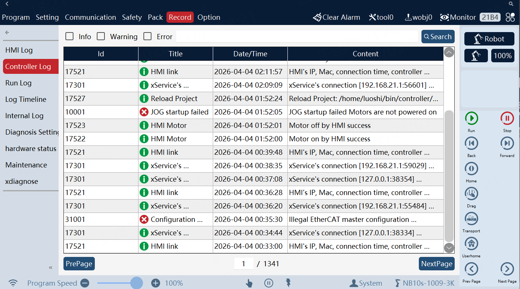This screenshot has height=289, width=520.
Task: Open the wobj0 work object selector
Action: 418,18
